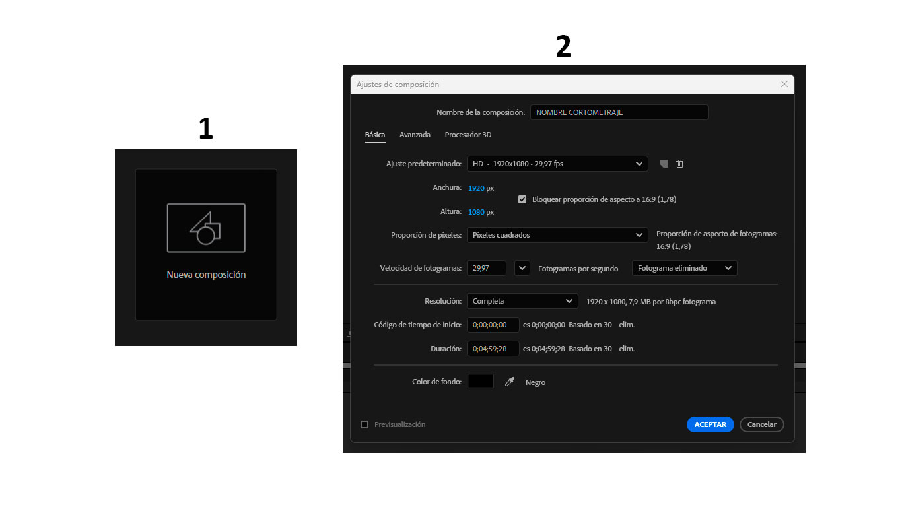The width and height of the screenshot is (902, 507).
Task: Switch to the Procesador 3D tab
Action: (468, 135)
